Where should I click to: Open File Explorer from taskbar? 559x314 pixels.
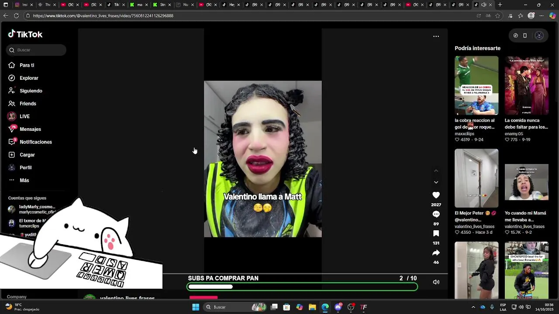coord(312,307)
